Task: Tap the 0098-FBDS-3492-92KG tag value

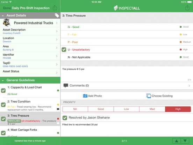Action: (x=15, y=67)
